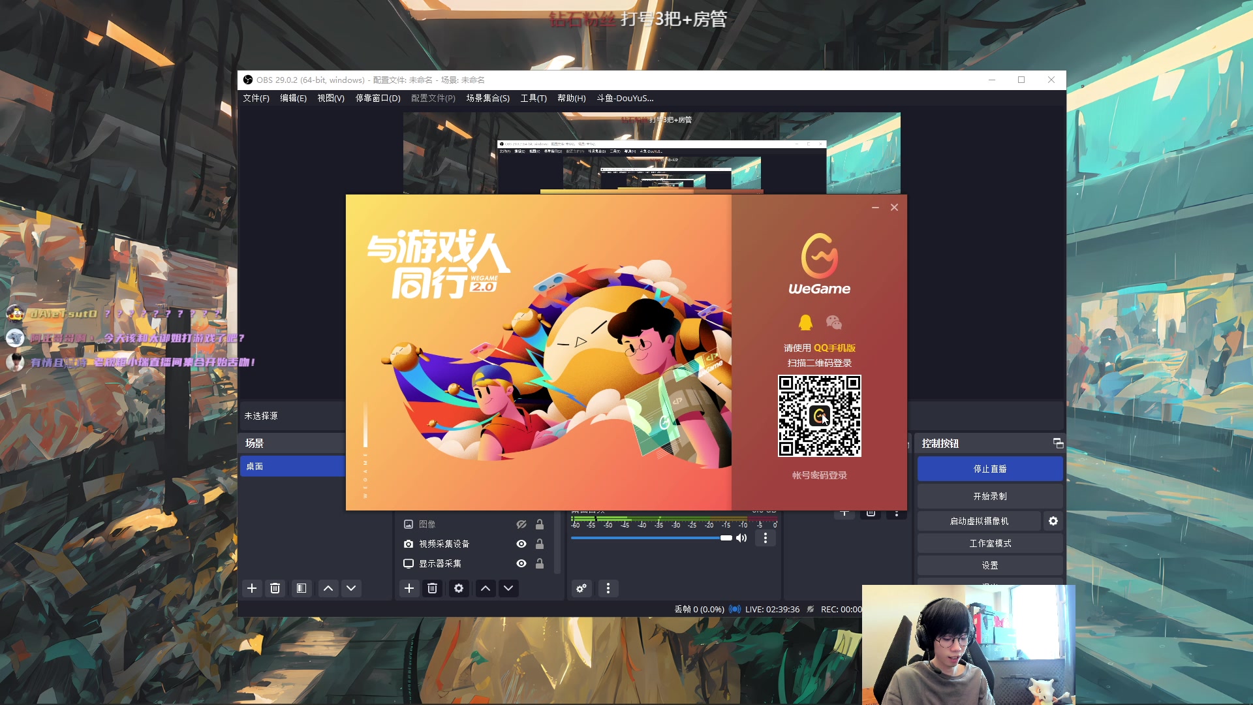
Task: Open source properties gear icon
Action: point(459,588)
